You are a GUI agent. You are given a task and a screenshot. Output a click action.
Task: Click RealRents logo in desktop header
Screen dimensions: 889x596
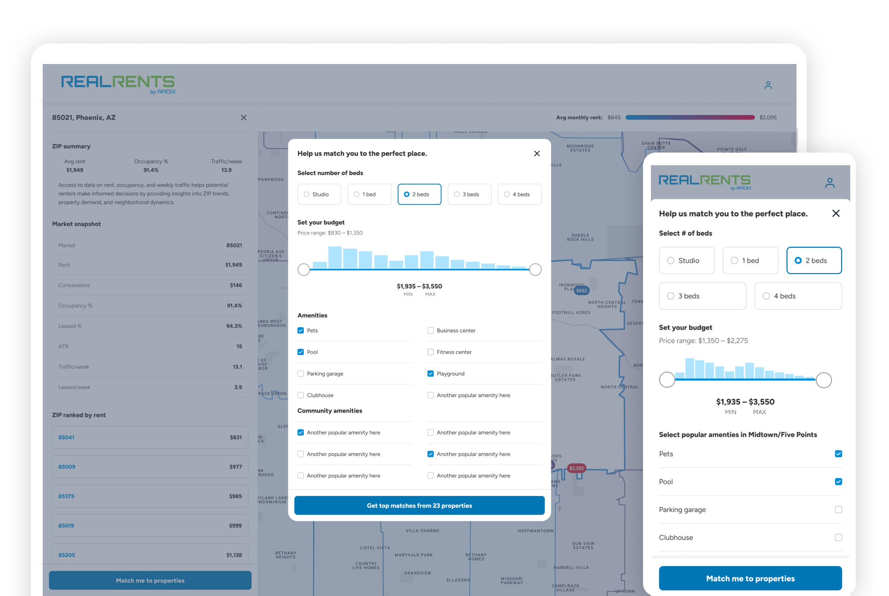coord(118,84)
